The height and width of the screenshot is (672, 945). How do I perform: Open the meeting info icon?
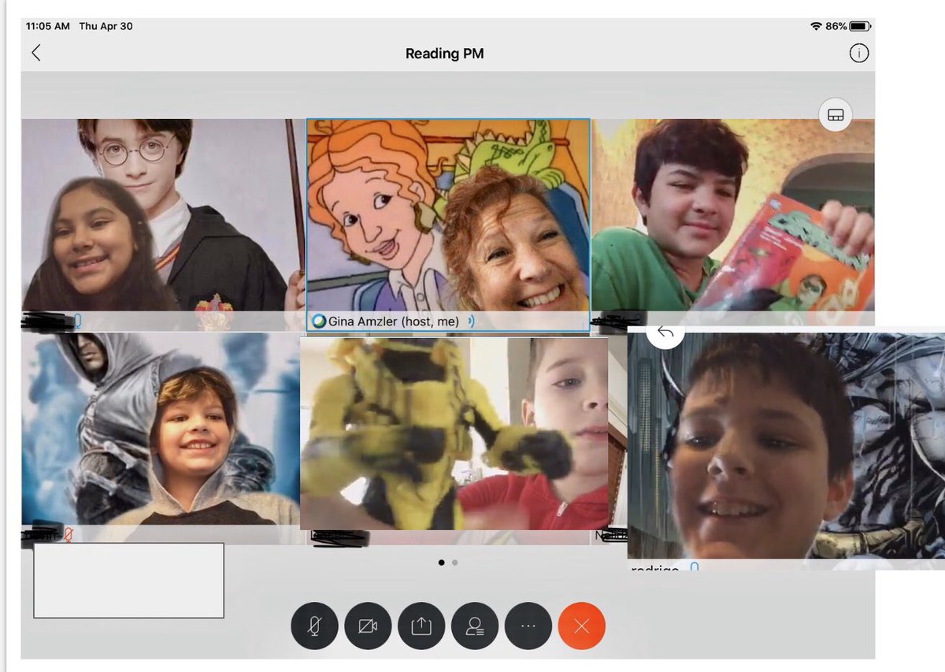coord(858,53)
